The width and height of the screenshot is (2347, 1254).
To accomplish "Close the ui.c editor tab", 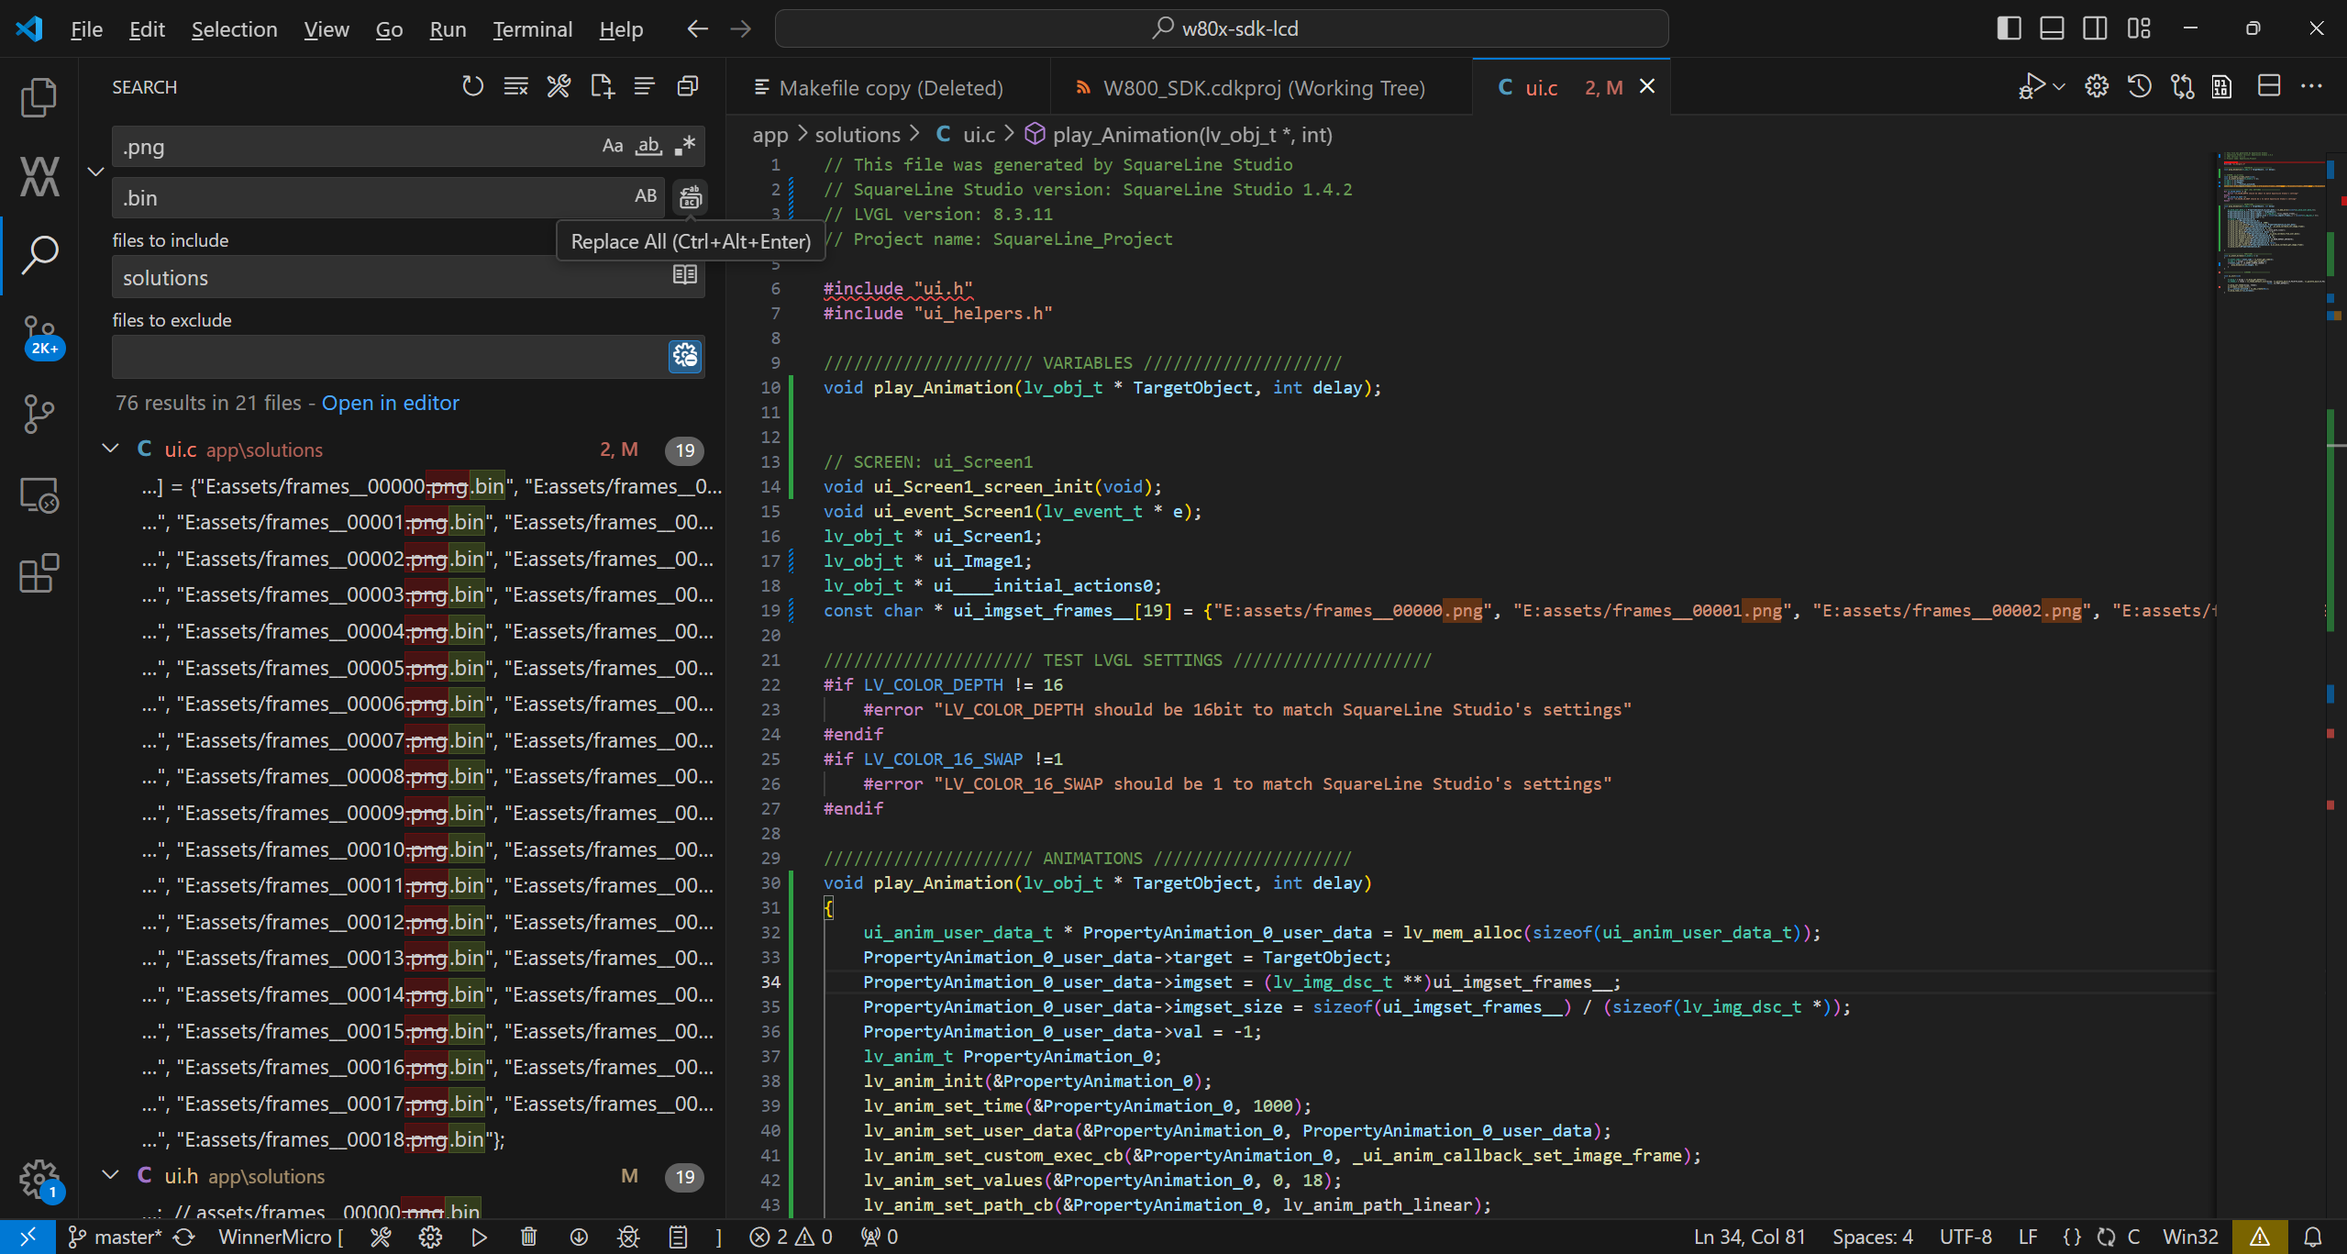I will coord(1647,86).
